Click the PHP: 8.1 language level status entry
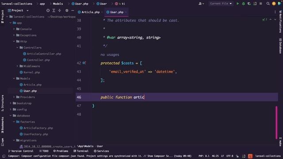Image resolution: width=283 pixels, height=159 pixels. pos(204,156)
